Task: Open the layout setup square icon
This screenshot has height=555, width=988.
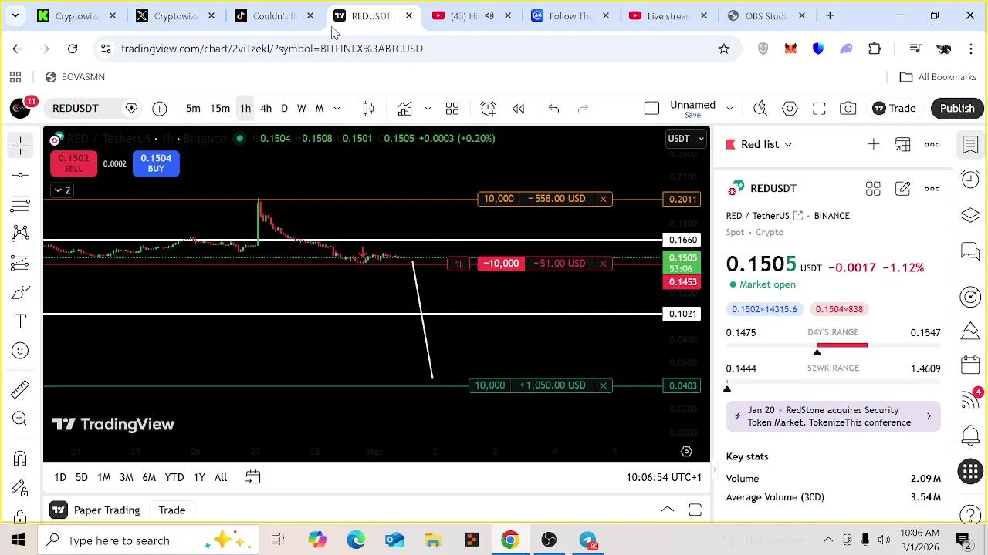Action: [x=651, y=109]
